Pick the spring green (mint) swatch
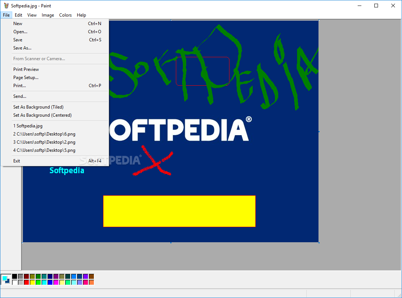 pos(68,282)
